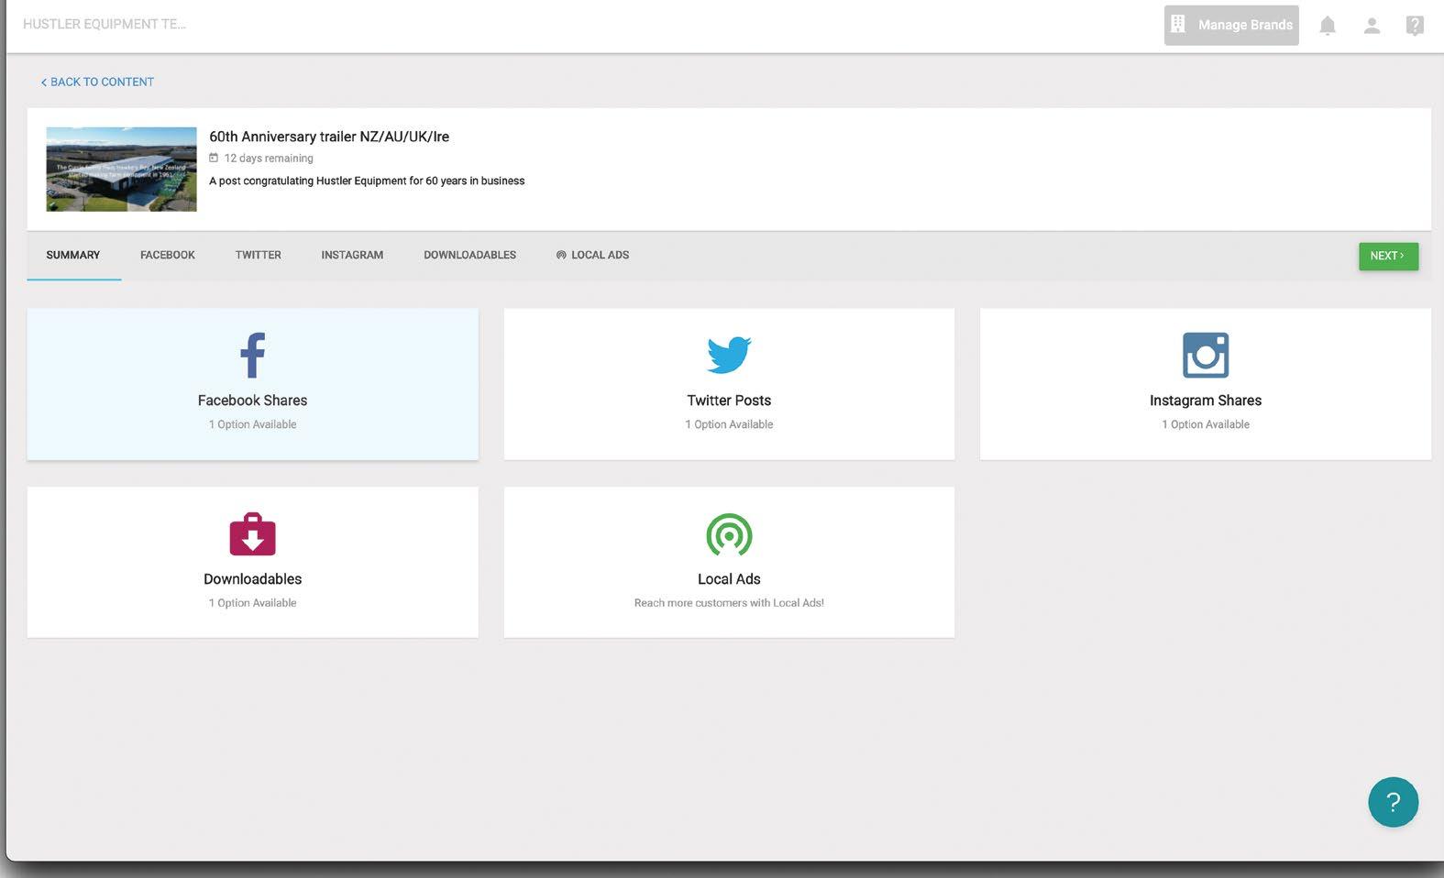Click the Twitter Posts card title
Viewport: 1444px width, 878px height.
[x=729, y=401]
